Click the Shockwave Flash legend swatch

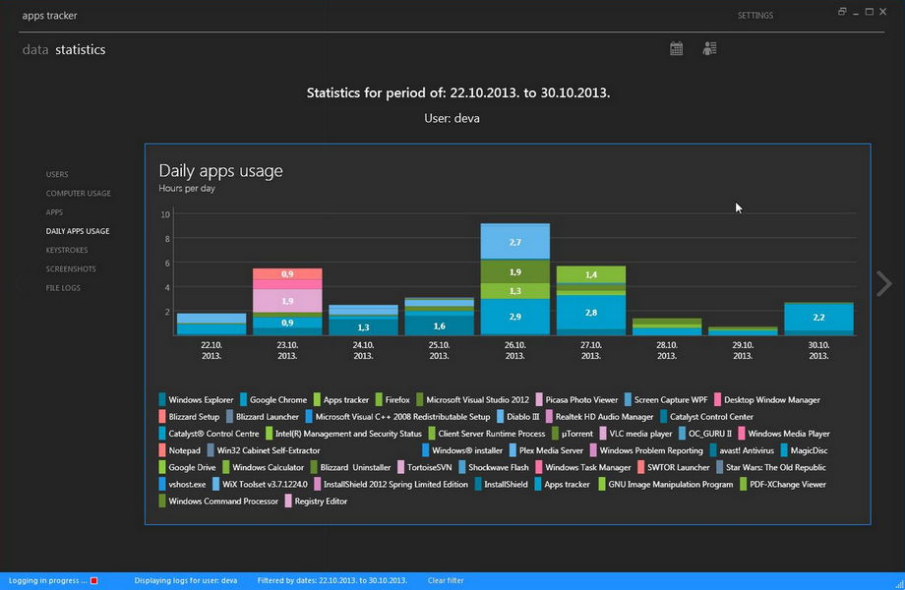click(461, 467)
